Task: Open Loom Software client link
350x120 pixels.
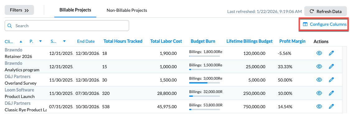Action: pyautogui.click(x=19, y=90)
